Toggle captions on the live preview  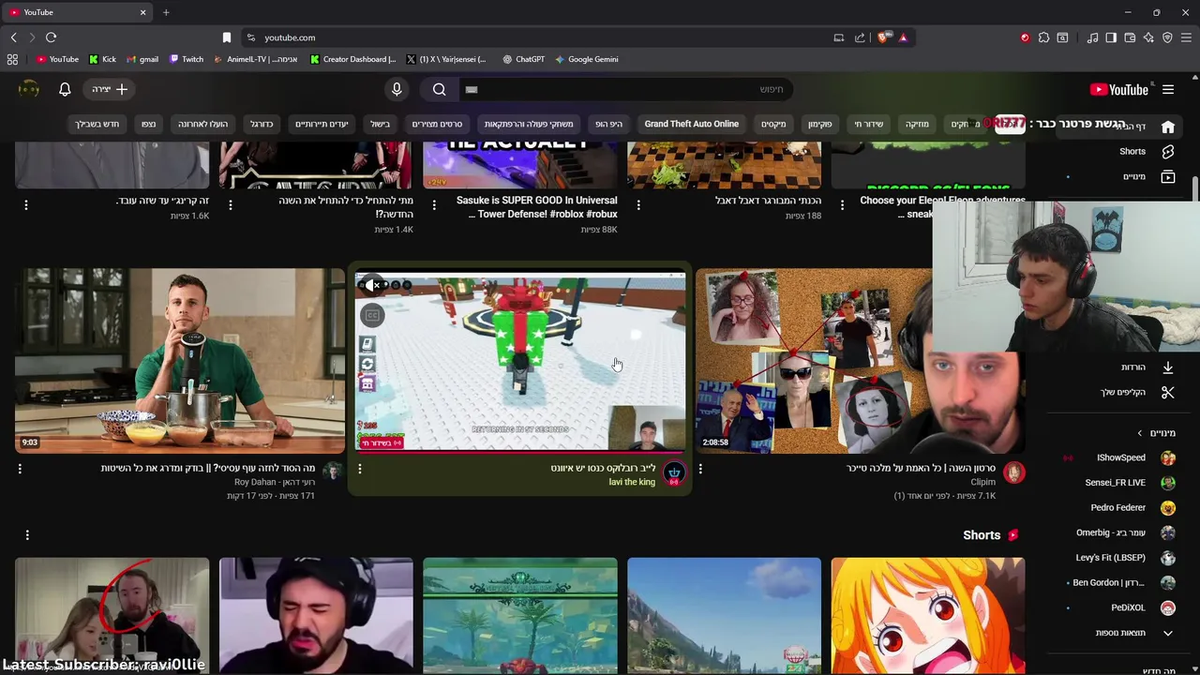pos(372,316)
